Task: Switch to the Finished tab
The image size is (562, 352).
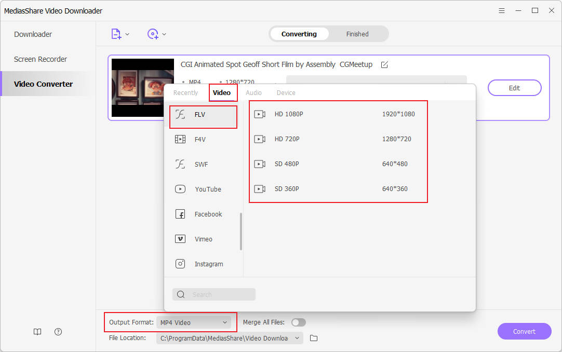Action: [357, 34]
